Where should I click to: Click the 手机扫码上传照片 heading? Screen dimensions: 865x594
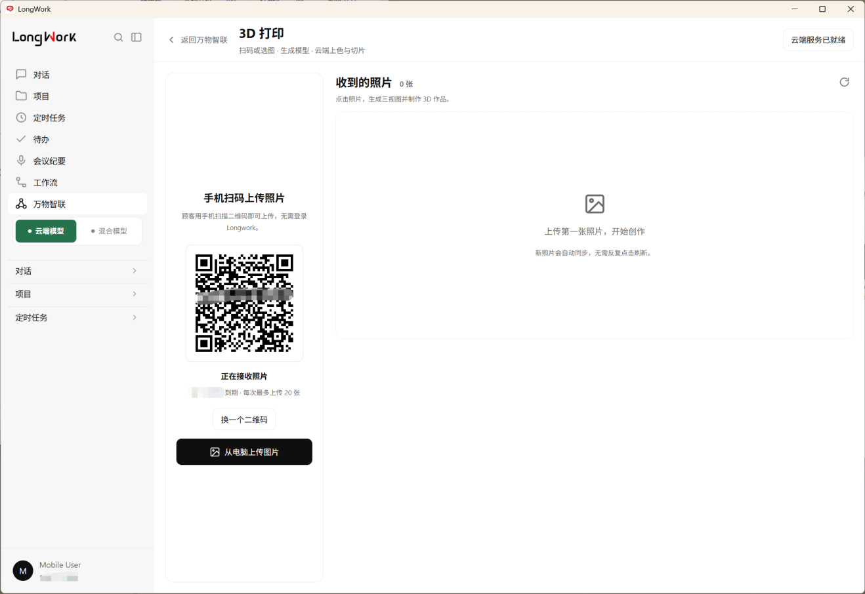click(244, 198)
